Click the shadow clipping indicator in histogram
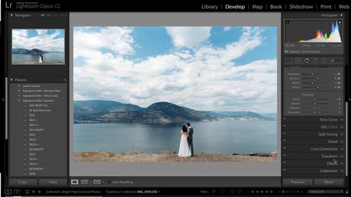 click(287, 22)
